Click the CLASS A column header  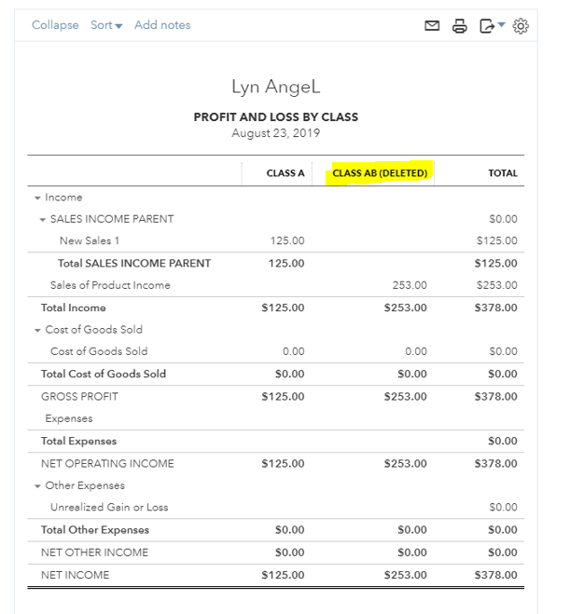[x=285, y=173]
